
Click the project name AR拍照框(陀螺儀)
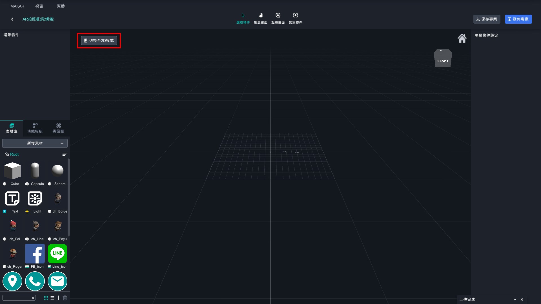[x=38, y=19]
